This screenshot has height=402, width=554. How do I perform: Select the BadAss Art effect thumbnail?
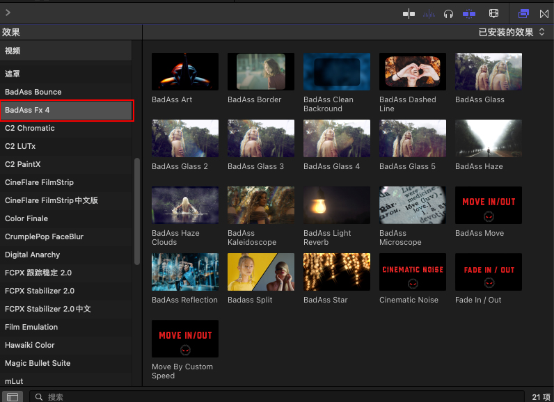coord(185,72)
